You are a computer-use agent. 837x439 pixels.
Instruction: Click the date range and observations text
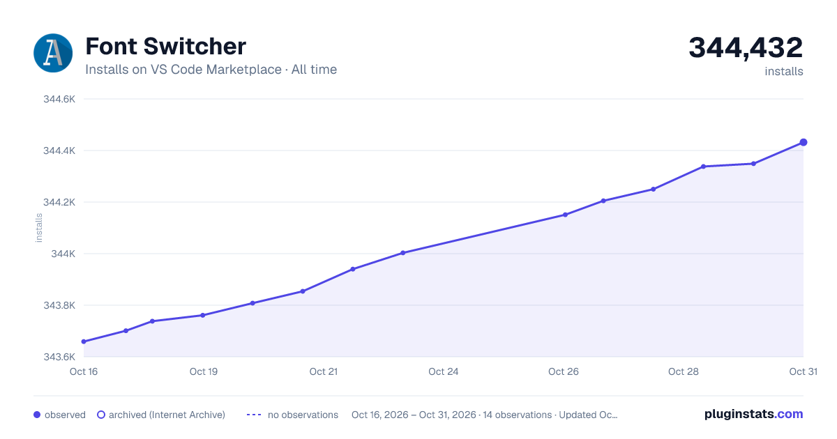[x=485, y=415]
